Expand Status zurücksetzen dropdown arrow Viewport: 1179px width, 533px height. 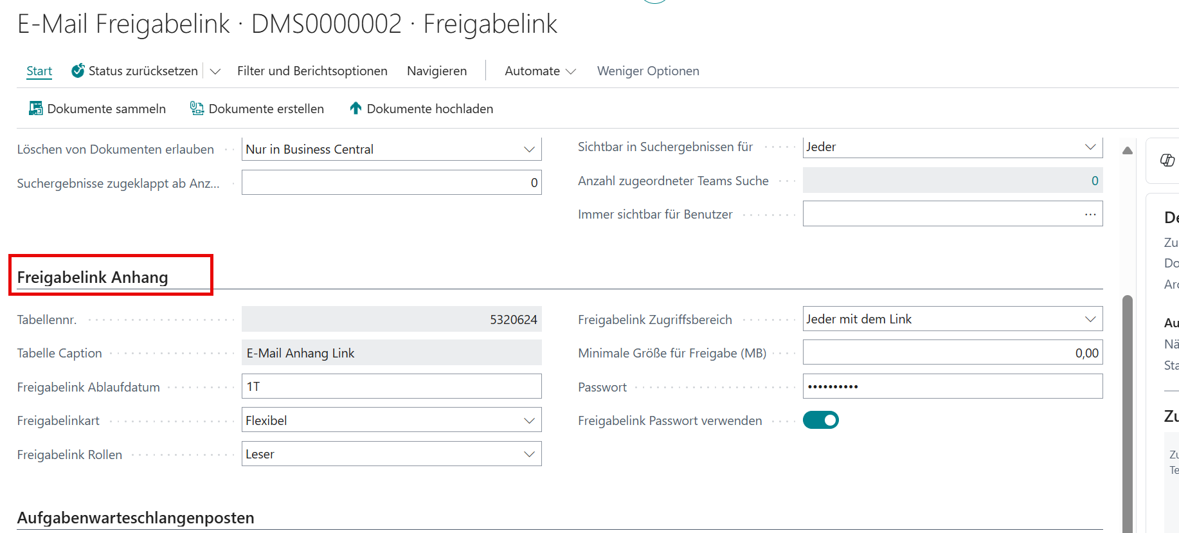(215, 71)
